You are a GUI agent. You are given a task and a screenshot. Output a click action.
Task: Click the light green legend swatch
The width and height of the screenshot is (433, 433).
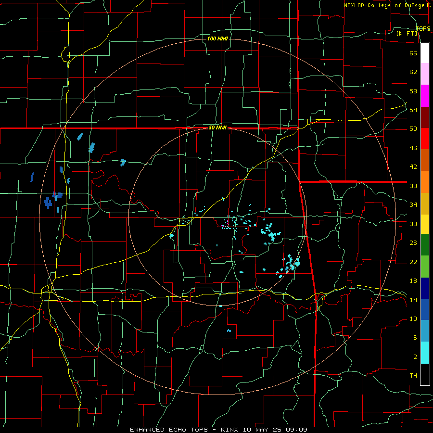pyautogui.click(x=425, y=267)
